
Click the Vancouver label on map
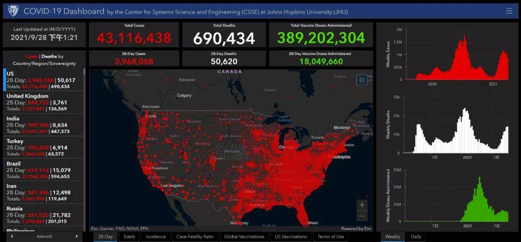(x=151, y=107)
